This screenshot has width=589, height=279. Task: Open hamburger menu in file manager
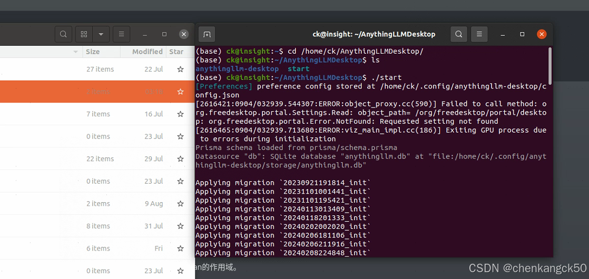pyautogui.click(x=121, y=34)
